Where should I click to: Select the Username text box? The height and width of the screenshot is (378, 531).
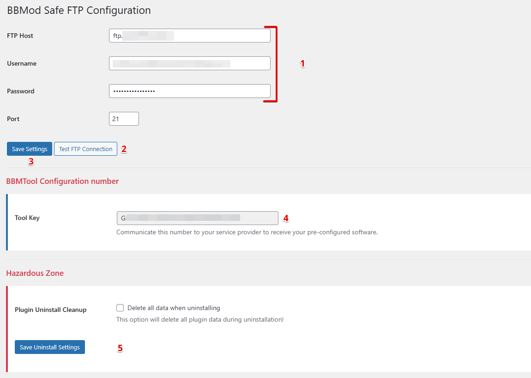point(189,63)
